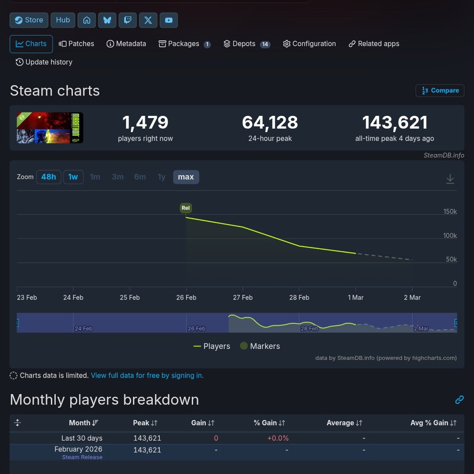This screenshot has width=474, height=474.
Task: Sort table by Average column
Action: [345, 423]
